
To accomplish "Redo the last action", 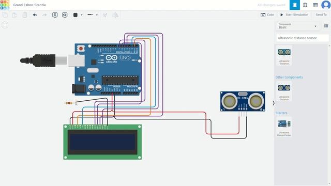I will point(44,15).
